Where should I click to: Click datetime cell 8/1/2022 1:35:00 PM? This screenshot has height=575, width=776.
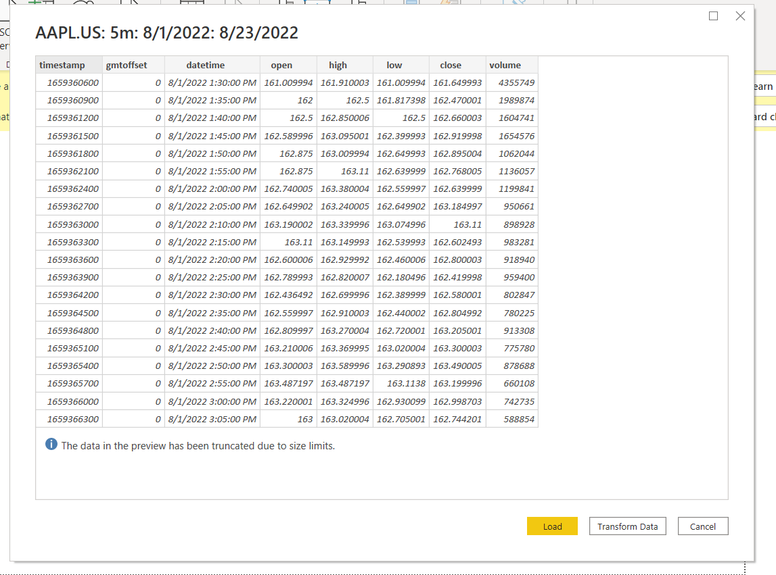(x=212, y=101)
